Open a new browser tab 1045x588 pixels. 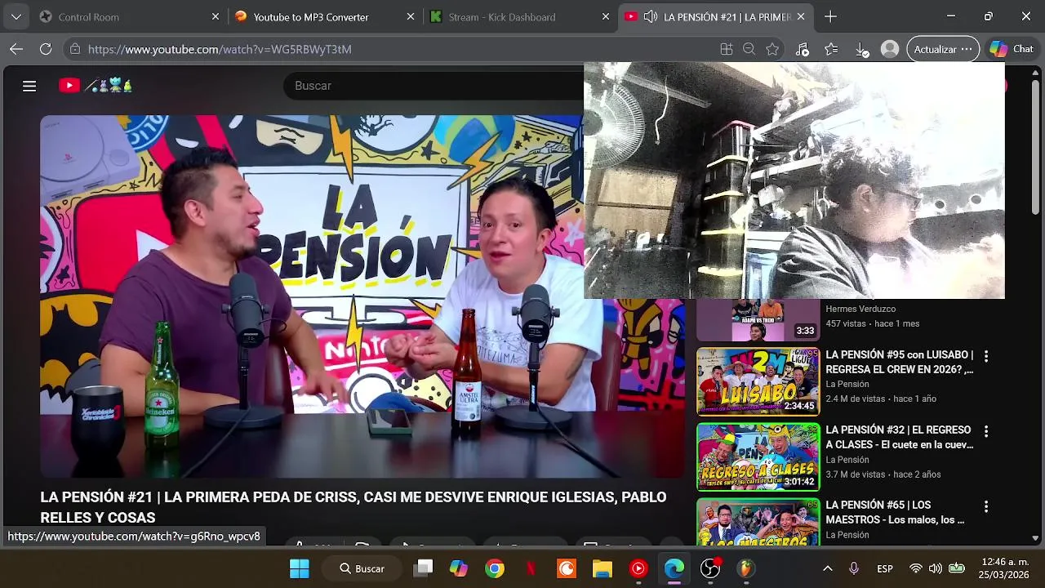click(x=830, y=16)
